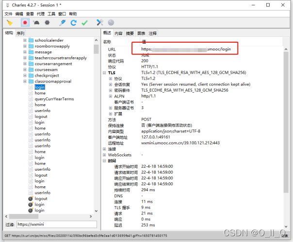Expand the teachercoursetransferapply folder
The width and height of the screenshot is (293, 242).
[x=25, y=58]
